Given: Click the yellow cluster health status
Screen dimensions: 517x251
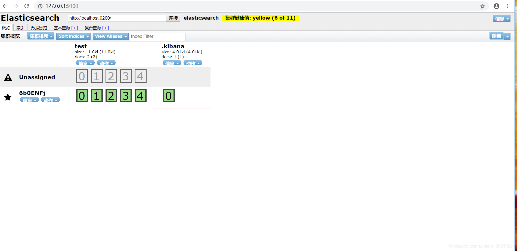Looking at the screenshot, I should point(260,18).
